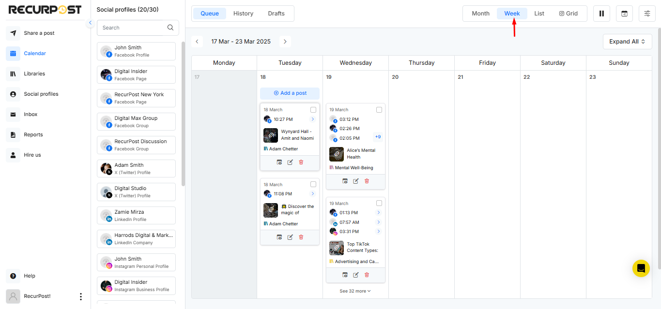The width and height of the screenshot is (661, 309).
Task: Preview the 10:27 PM Wynyard Hall post
Action: tap(279, 162)
